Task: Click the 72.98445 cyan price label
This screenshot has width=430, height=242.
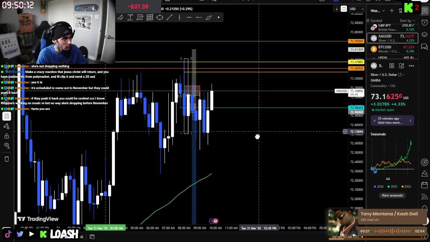Action: click(356, 108)
